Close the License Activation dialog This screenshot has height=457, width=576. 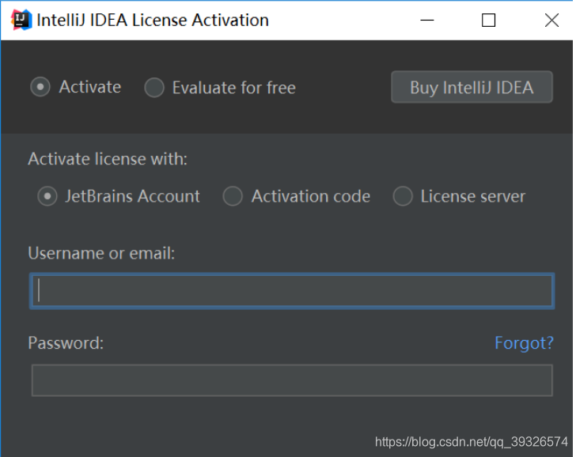[551, 21]
